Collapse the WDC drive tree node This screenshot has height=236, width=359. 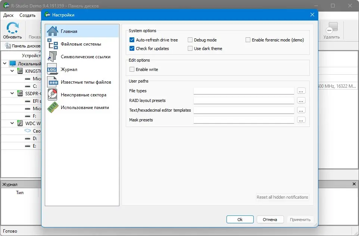[x=12, y=123]
